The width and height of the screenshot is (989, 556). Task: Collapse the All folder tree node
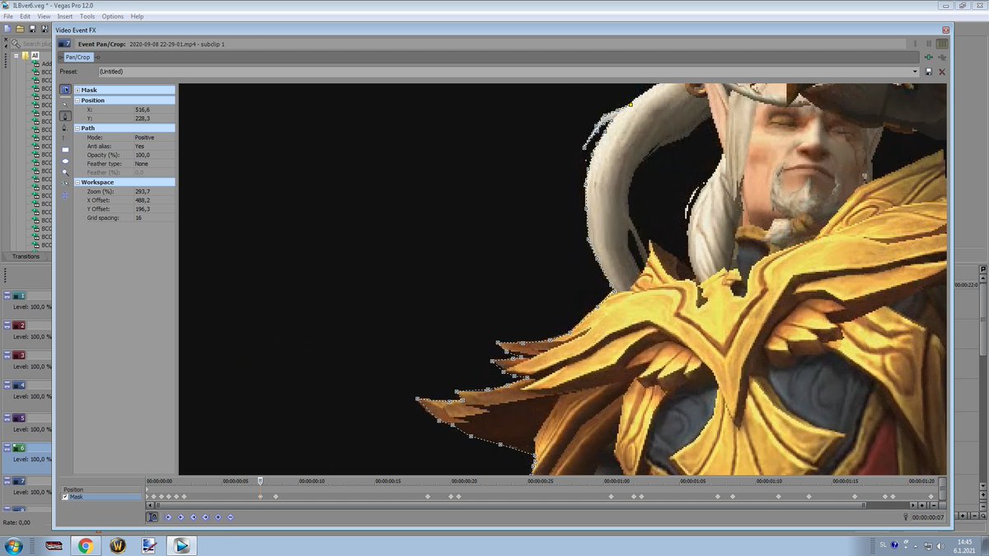pos(16,55)
